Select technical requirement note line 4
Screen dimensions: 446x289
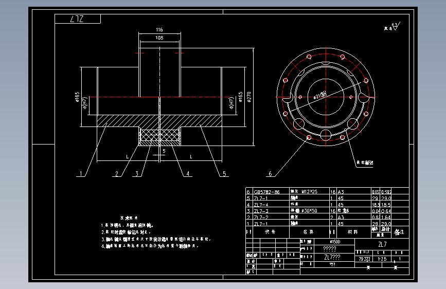[150, 246]
